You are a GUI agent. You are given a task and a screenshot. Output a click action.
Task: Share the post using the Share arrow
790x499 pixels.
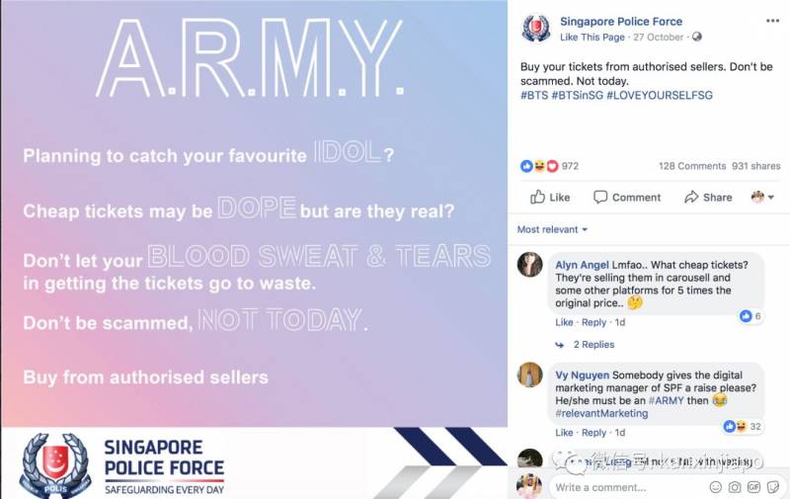pos(708,197)
